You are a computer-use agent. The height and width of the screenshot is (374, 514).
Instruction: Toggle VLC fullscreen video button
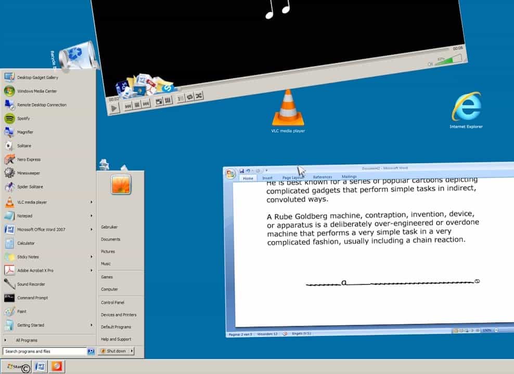click(x=159, y=101)
